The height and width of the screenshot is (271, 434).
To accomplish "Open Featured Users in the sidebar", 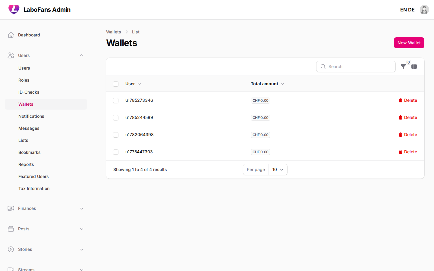I will (x=46, y=176).
